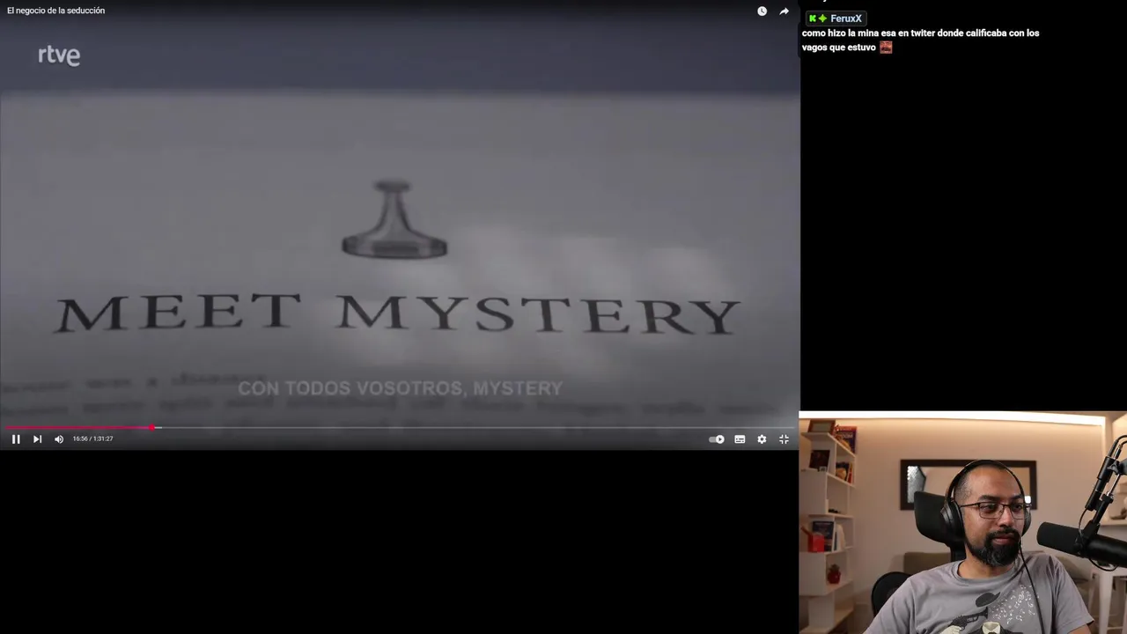Image resolution: width=1127 pixels, height=634 pixels.
Task: Click the video title 'El negocio de la seducción'
Action: click(x=55, y=11)
